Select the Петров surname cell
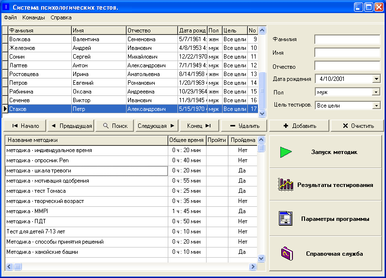This screenshot has height=278, width=386. coord(40,83)
